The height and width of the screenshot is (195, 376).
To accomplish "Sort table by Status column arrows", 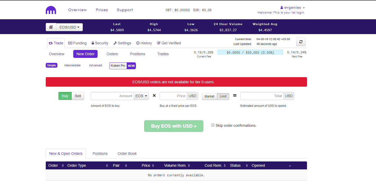I will 247,166.
